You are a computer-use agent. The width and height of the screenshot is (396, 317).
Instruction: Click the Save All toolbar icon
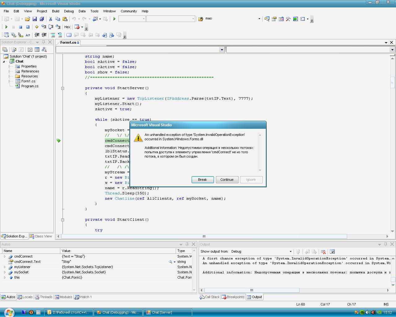[x=42, y=19]
